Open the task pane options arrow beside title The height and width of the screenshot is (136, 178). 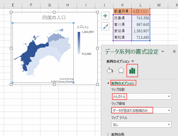point(163,52)
